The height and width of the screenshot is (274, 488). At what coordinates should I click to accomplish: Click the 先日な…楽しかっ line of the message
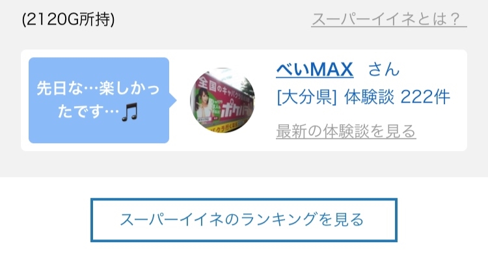click(x=98, y=89)
